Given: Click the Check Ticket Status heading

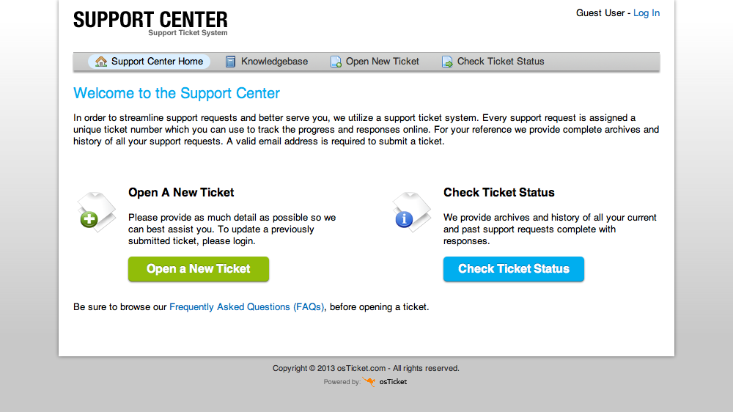Looking at the screenshot, I should point(498,192).
